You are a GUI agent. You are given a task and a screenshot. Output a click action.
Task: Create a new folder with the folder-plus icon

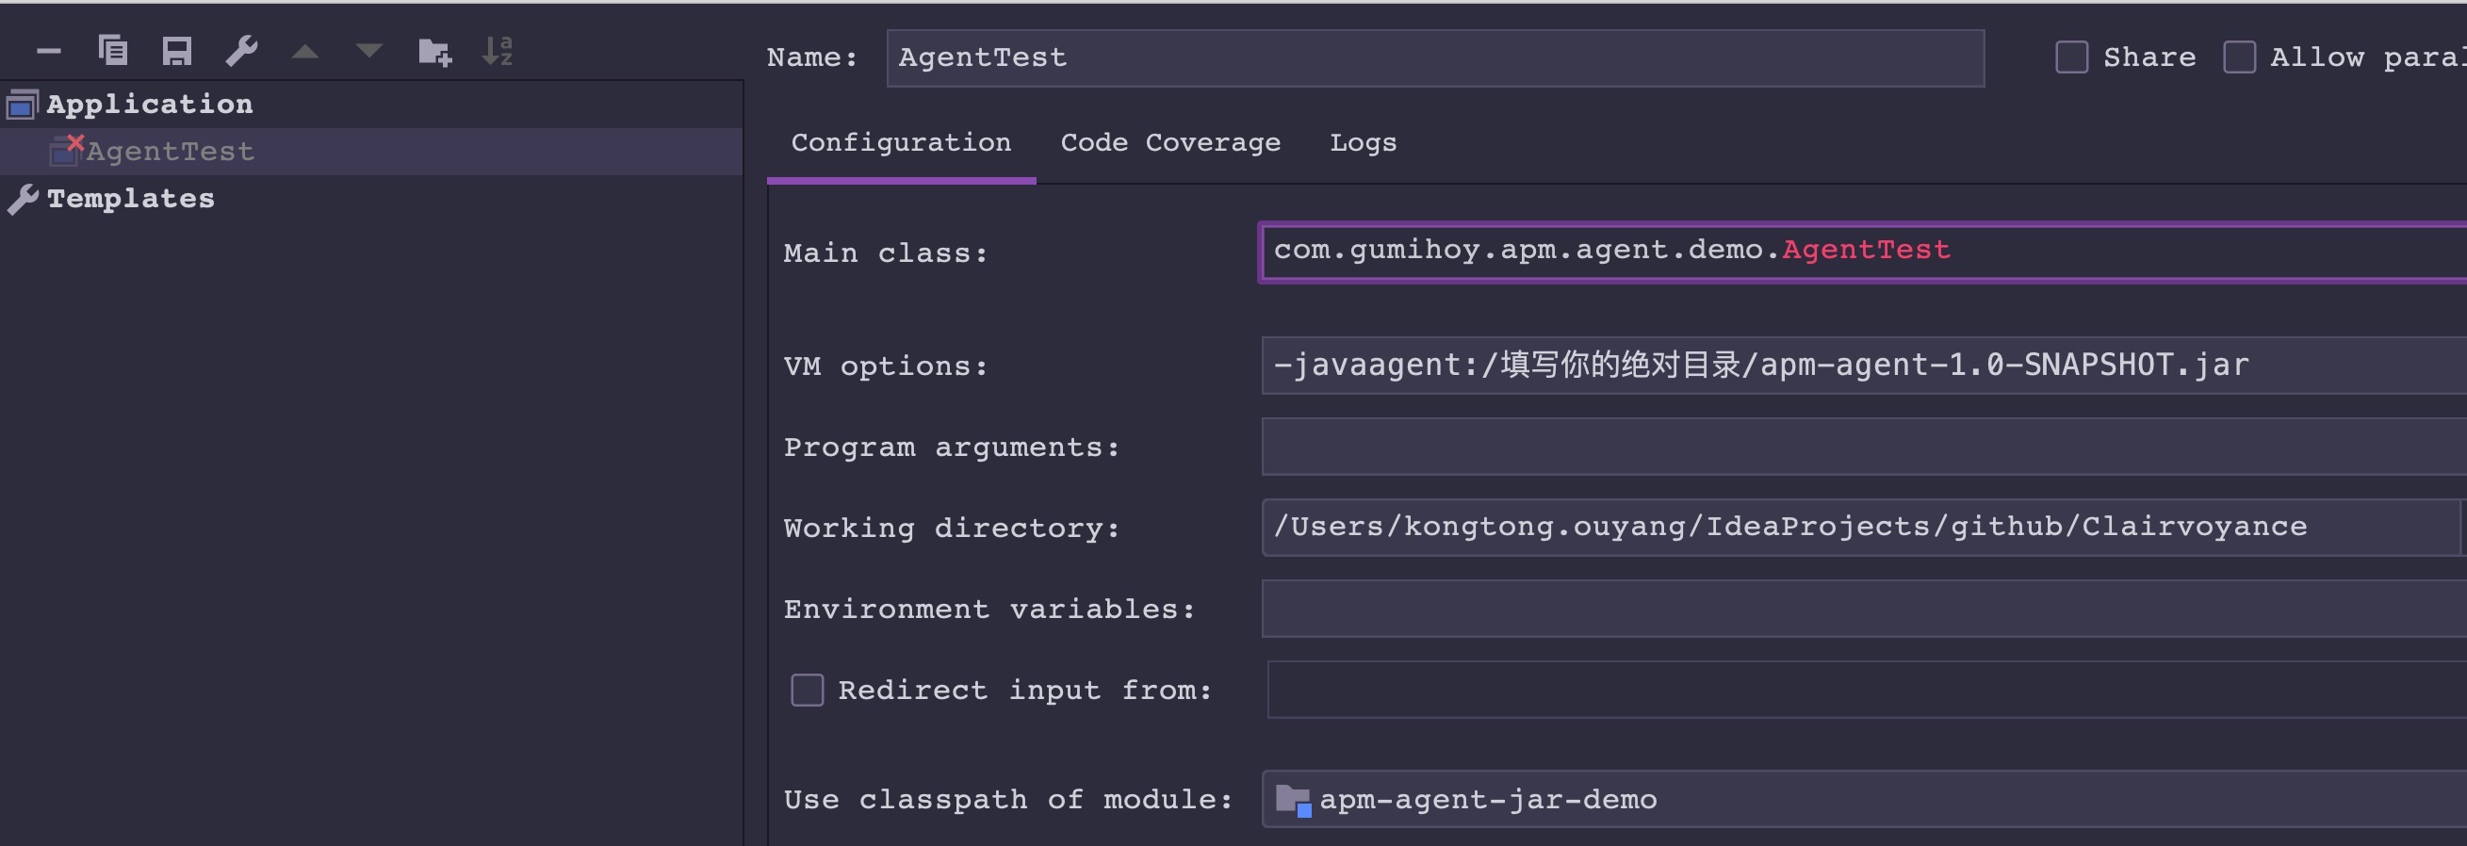pos(434,52)
